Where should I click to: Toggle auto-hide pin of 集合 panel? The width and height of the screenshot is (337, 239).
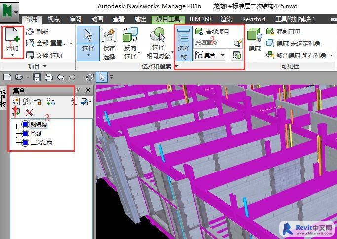pos(78,90)
